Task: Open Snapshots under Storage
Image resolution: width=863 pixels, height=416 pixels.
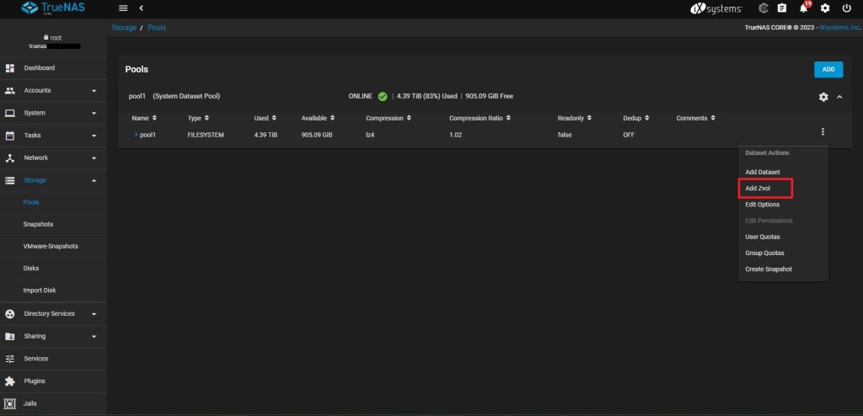Action: click(38, 225)
